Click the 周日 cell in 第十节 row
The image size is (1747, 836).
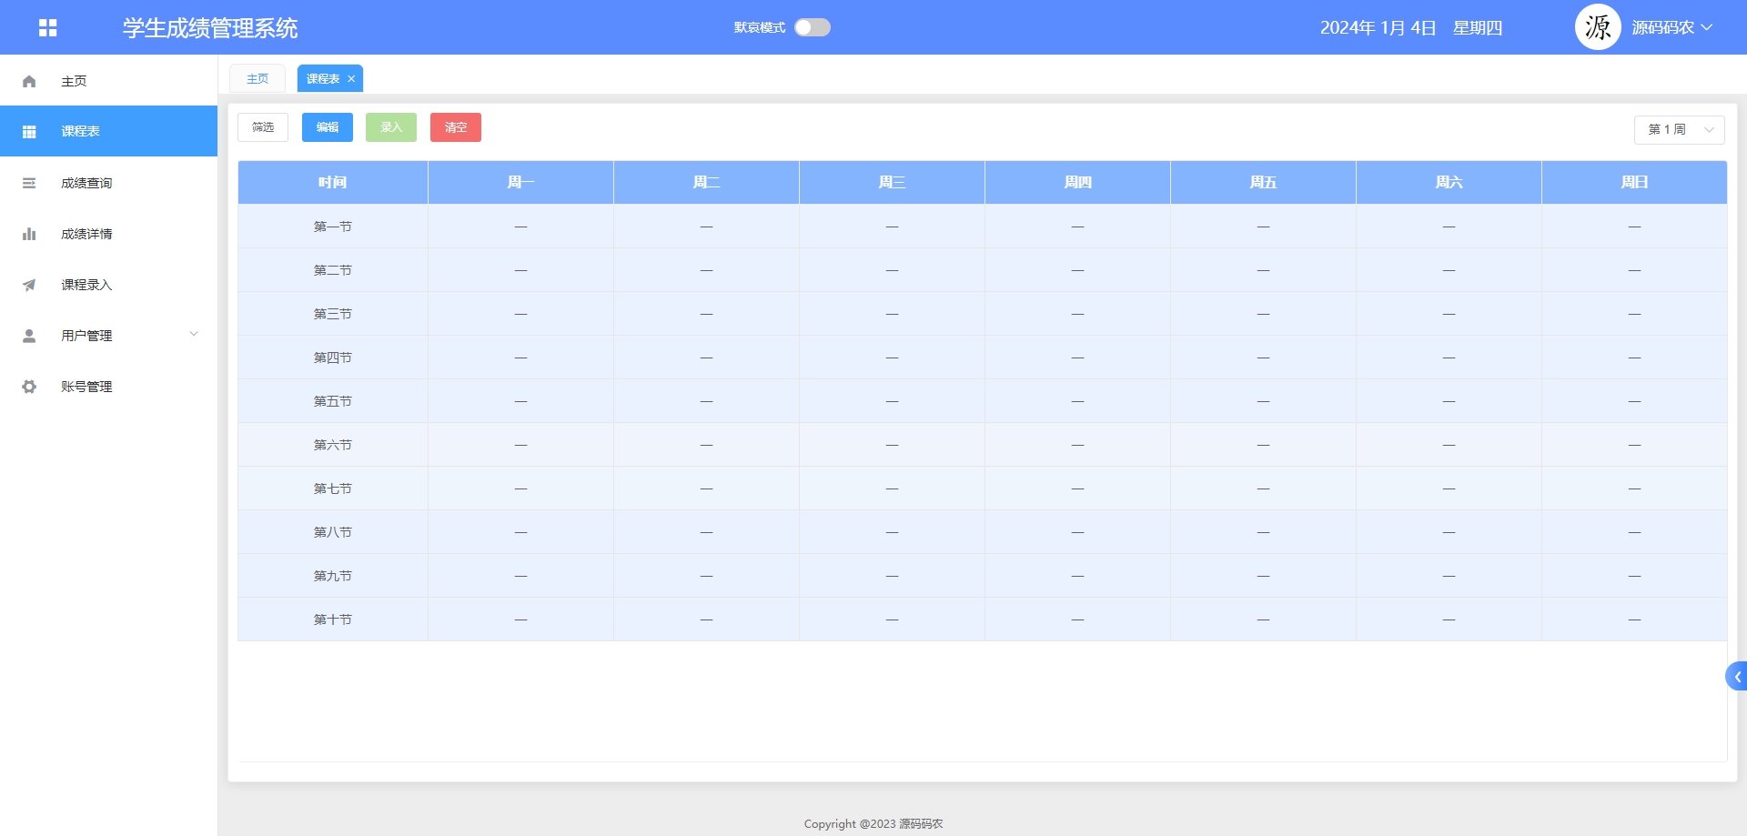click(x=1634, y=619)
